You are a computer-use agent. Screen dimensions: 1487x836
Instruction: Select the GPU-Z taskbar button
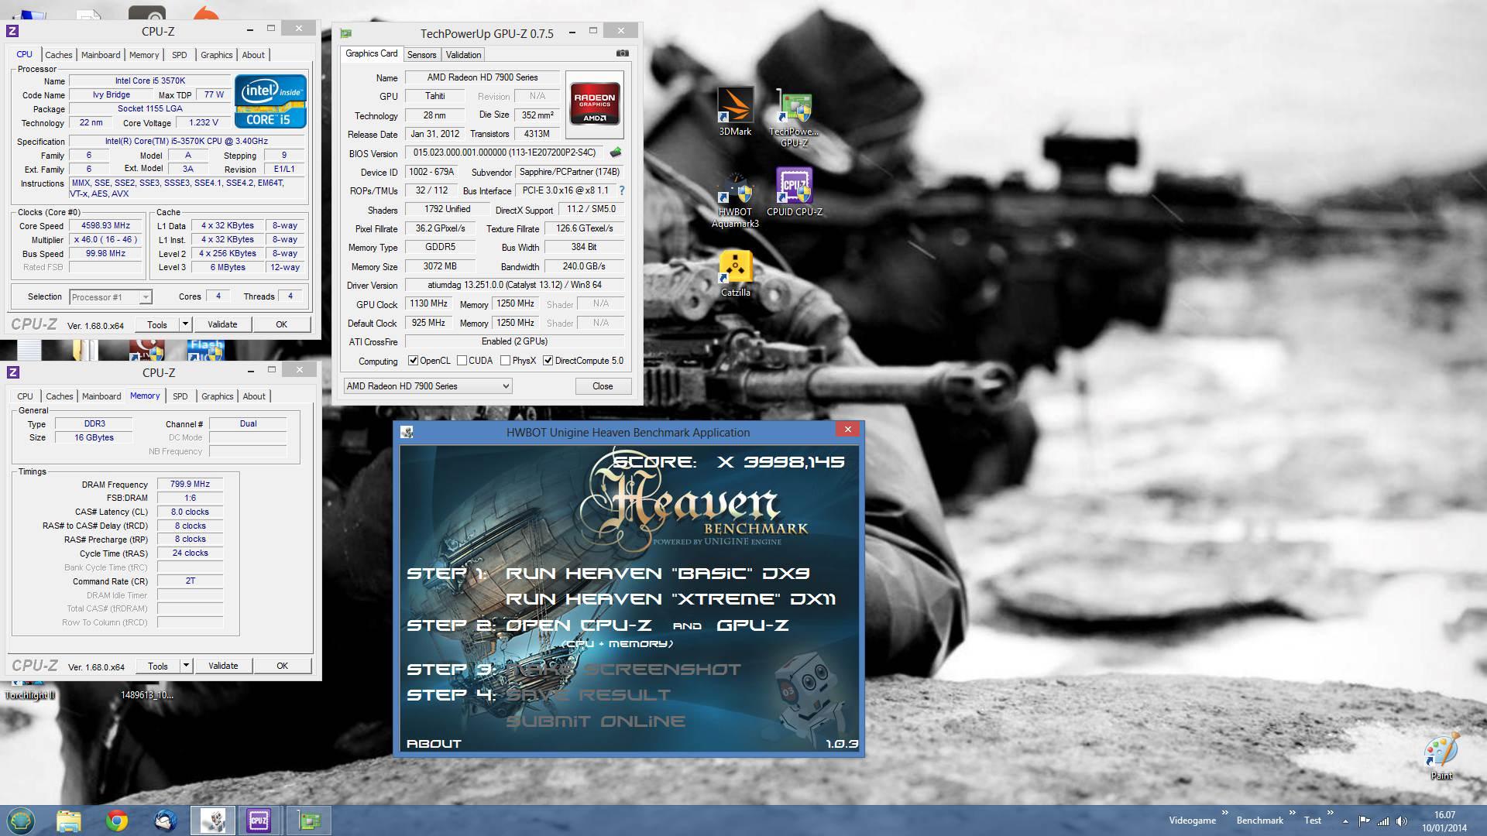(x=309, y=821)
